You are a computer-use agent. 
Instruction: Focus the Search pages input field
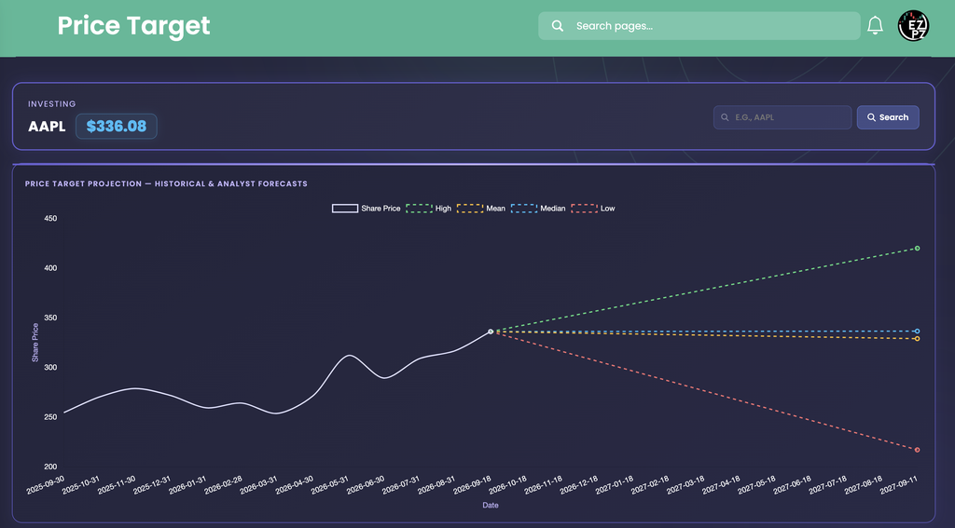point(699,25)
